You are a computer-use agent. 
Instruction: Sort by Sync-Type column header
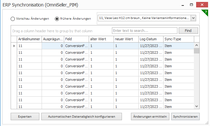coord(179,39)
